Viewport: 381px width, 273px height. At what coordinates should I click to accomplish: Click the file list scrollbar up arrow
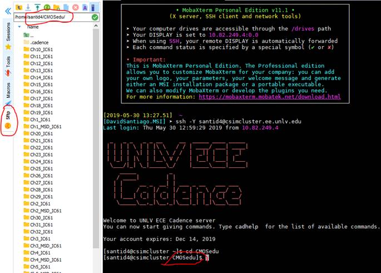96,26
